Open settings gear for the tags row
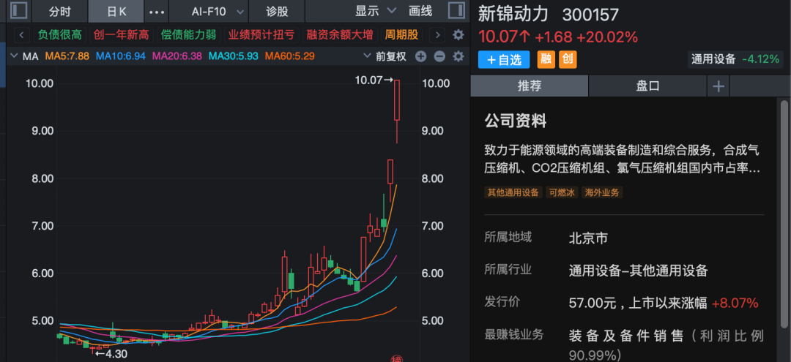The height and width of the screenshot is (362, 791). pos(458,35)
